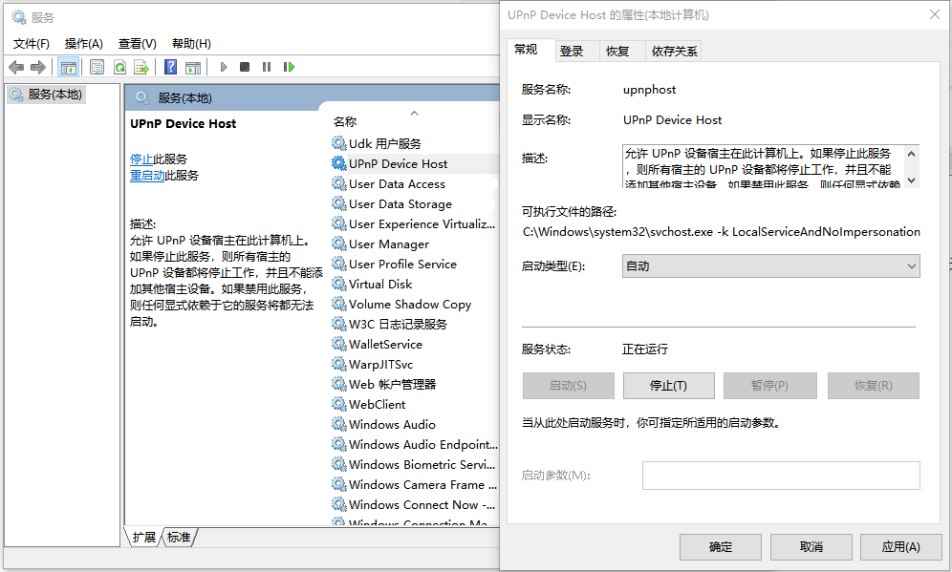Click the 应用 button in the dialog
The height and width of the screenshot is (572, 952).
(x=899, y=547)
